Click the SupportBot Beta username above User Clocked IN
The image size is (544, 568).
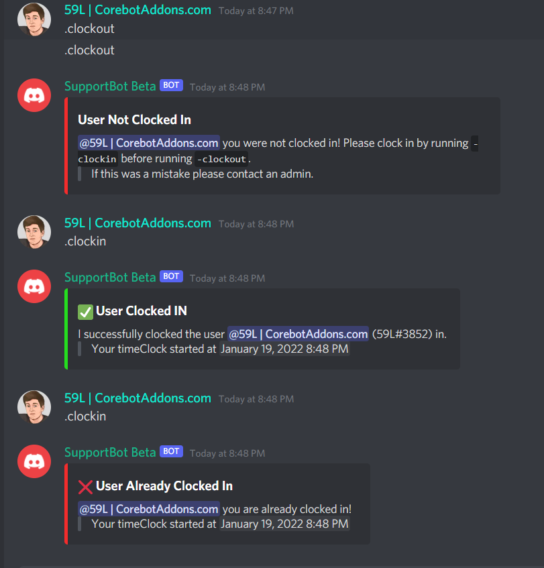[110, 278]
